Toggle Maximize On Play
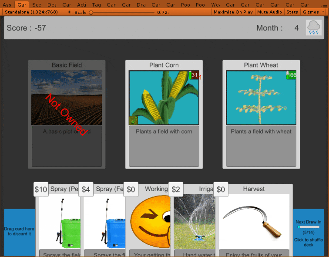The height and width of the screenshot is (257, 329). [233, 12]
